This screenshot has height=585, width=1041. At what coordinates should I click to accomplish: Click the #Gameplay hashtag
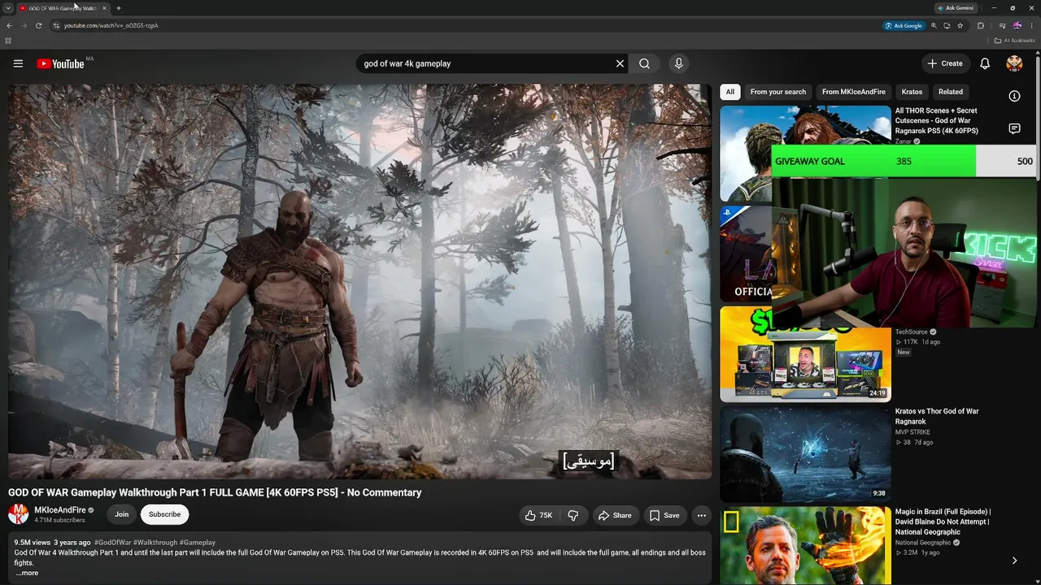click(x=198, y=542)
